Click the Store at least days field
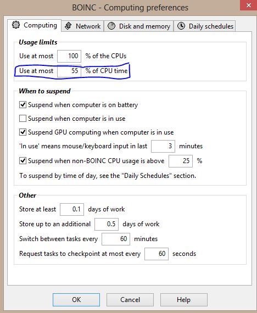 coord(72,209)
